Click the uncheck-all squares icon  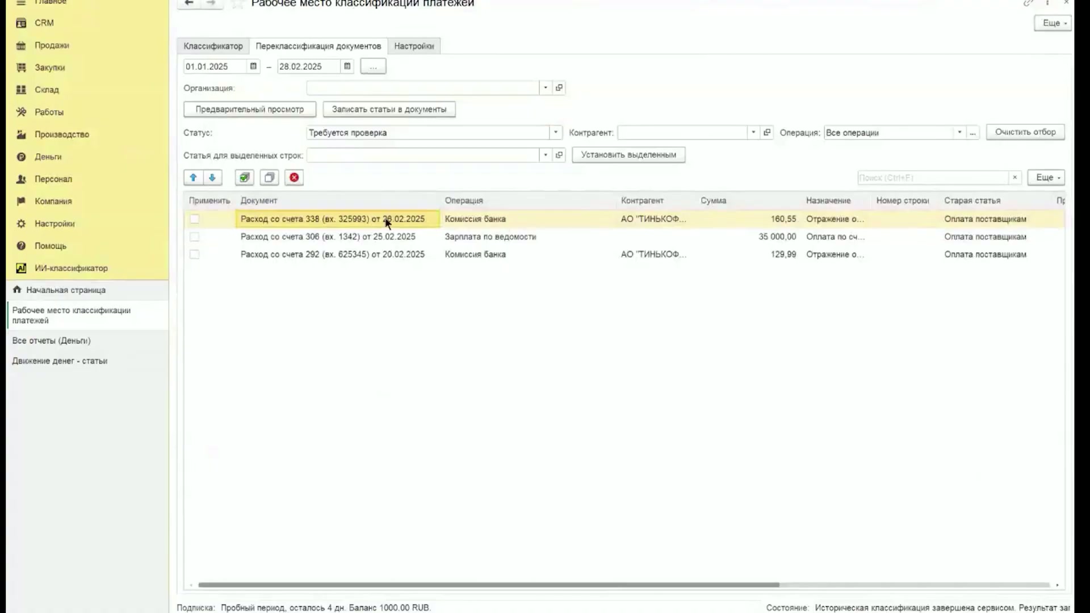[x=270, y=178]
